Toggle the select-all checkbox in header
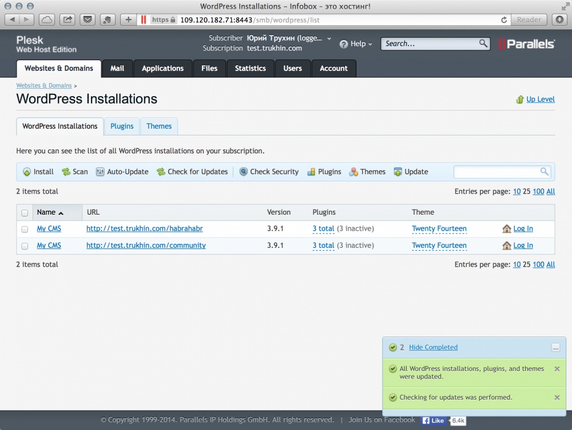 [25, 213]
